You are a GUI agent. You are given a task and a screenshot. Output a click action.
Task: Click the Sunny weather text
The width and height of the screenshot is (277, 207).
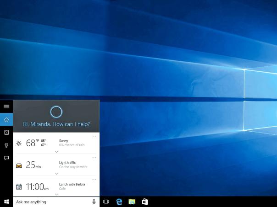click(64, 141)
